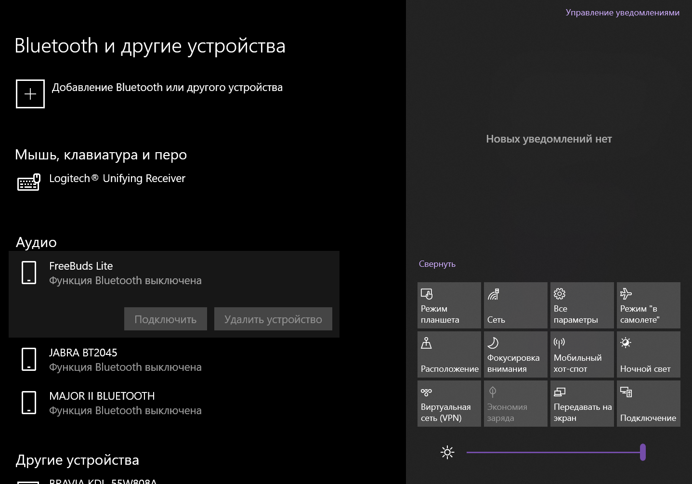Open Project (Передавать на экран) tile
This screenshot has height=484, width=692.
582,404
